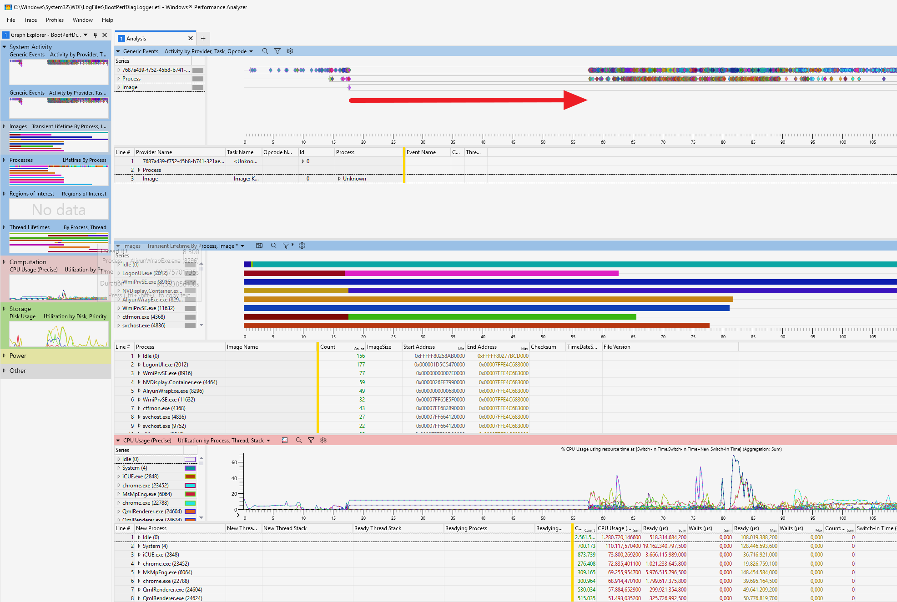Search in Images graph toolbar

click(x=274, y=246)
